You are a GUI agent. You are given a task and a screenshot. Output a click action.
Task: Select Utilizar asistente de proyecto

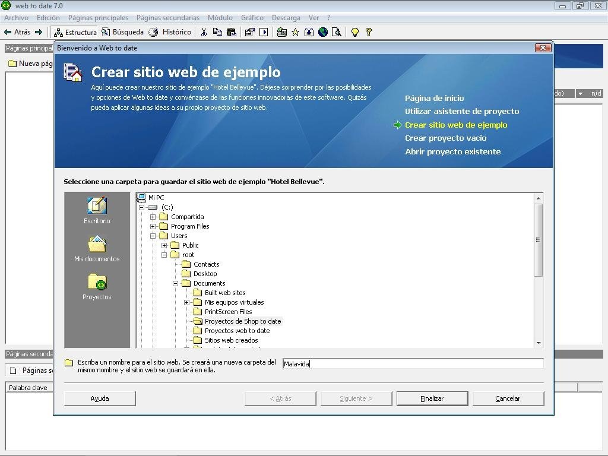[x=462, y=112]
